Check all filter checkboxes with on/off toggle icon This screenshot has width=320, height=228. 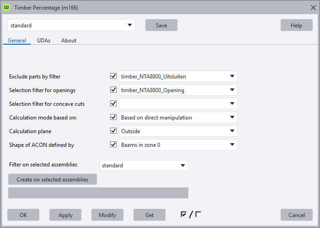pos(183,214)
